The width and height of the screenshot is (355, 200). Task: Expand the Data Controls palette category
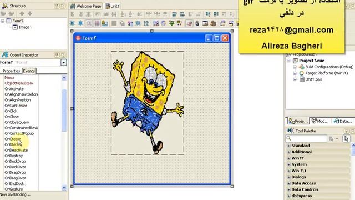tap(289, 189)
